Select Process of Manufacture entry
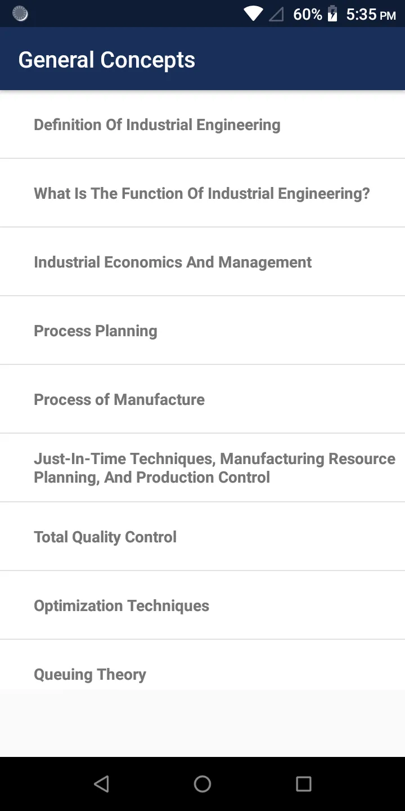The image size is (405, 811). coord(202,399)
